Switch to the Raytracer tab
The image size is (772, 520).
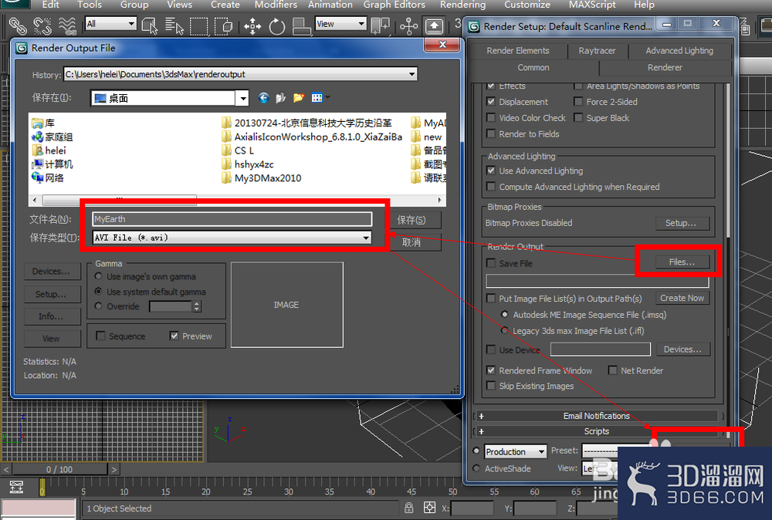pos(597,51)
